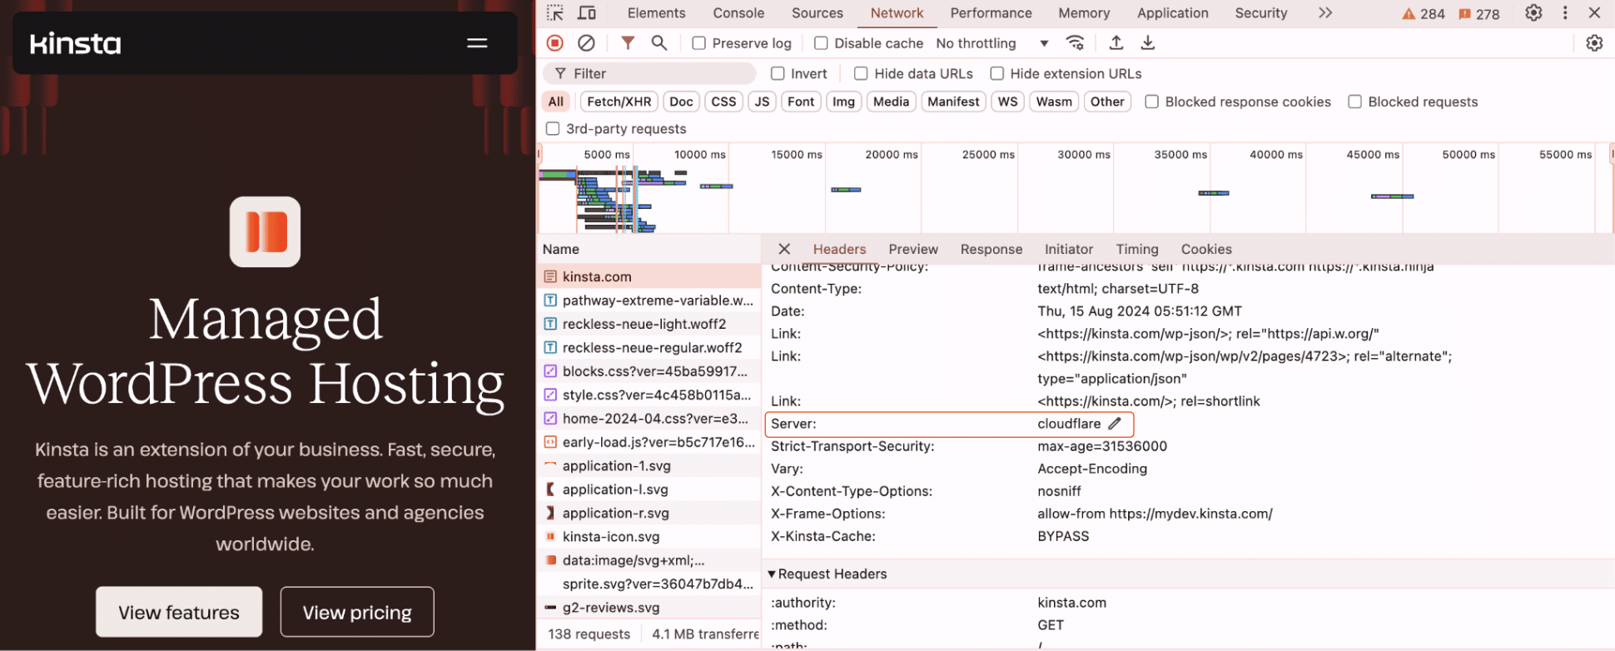
Task: Open the Timing details tab
Action: tap(1137, 249)
